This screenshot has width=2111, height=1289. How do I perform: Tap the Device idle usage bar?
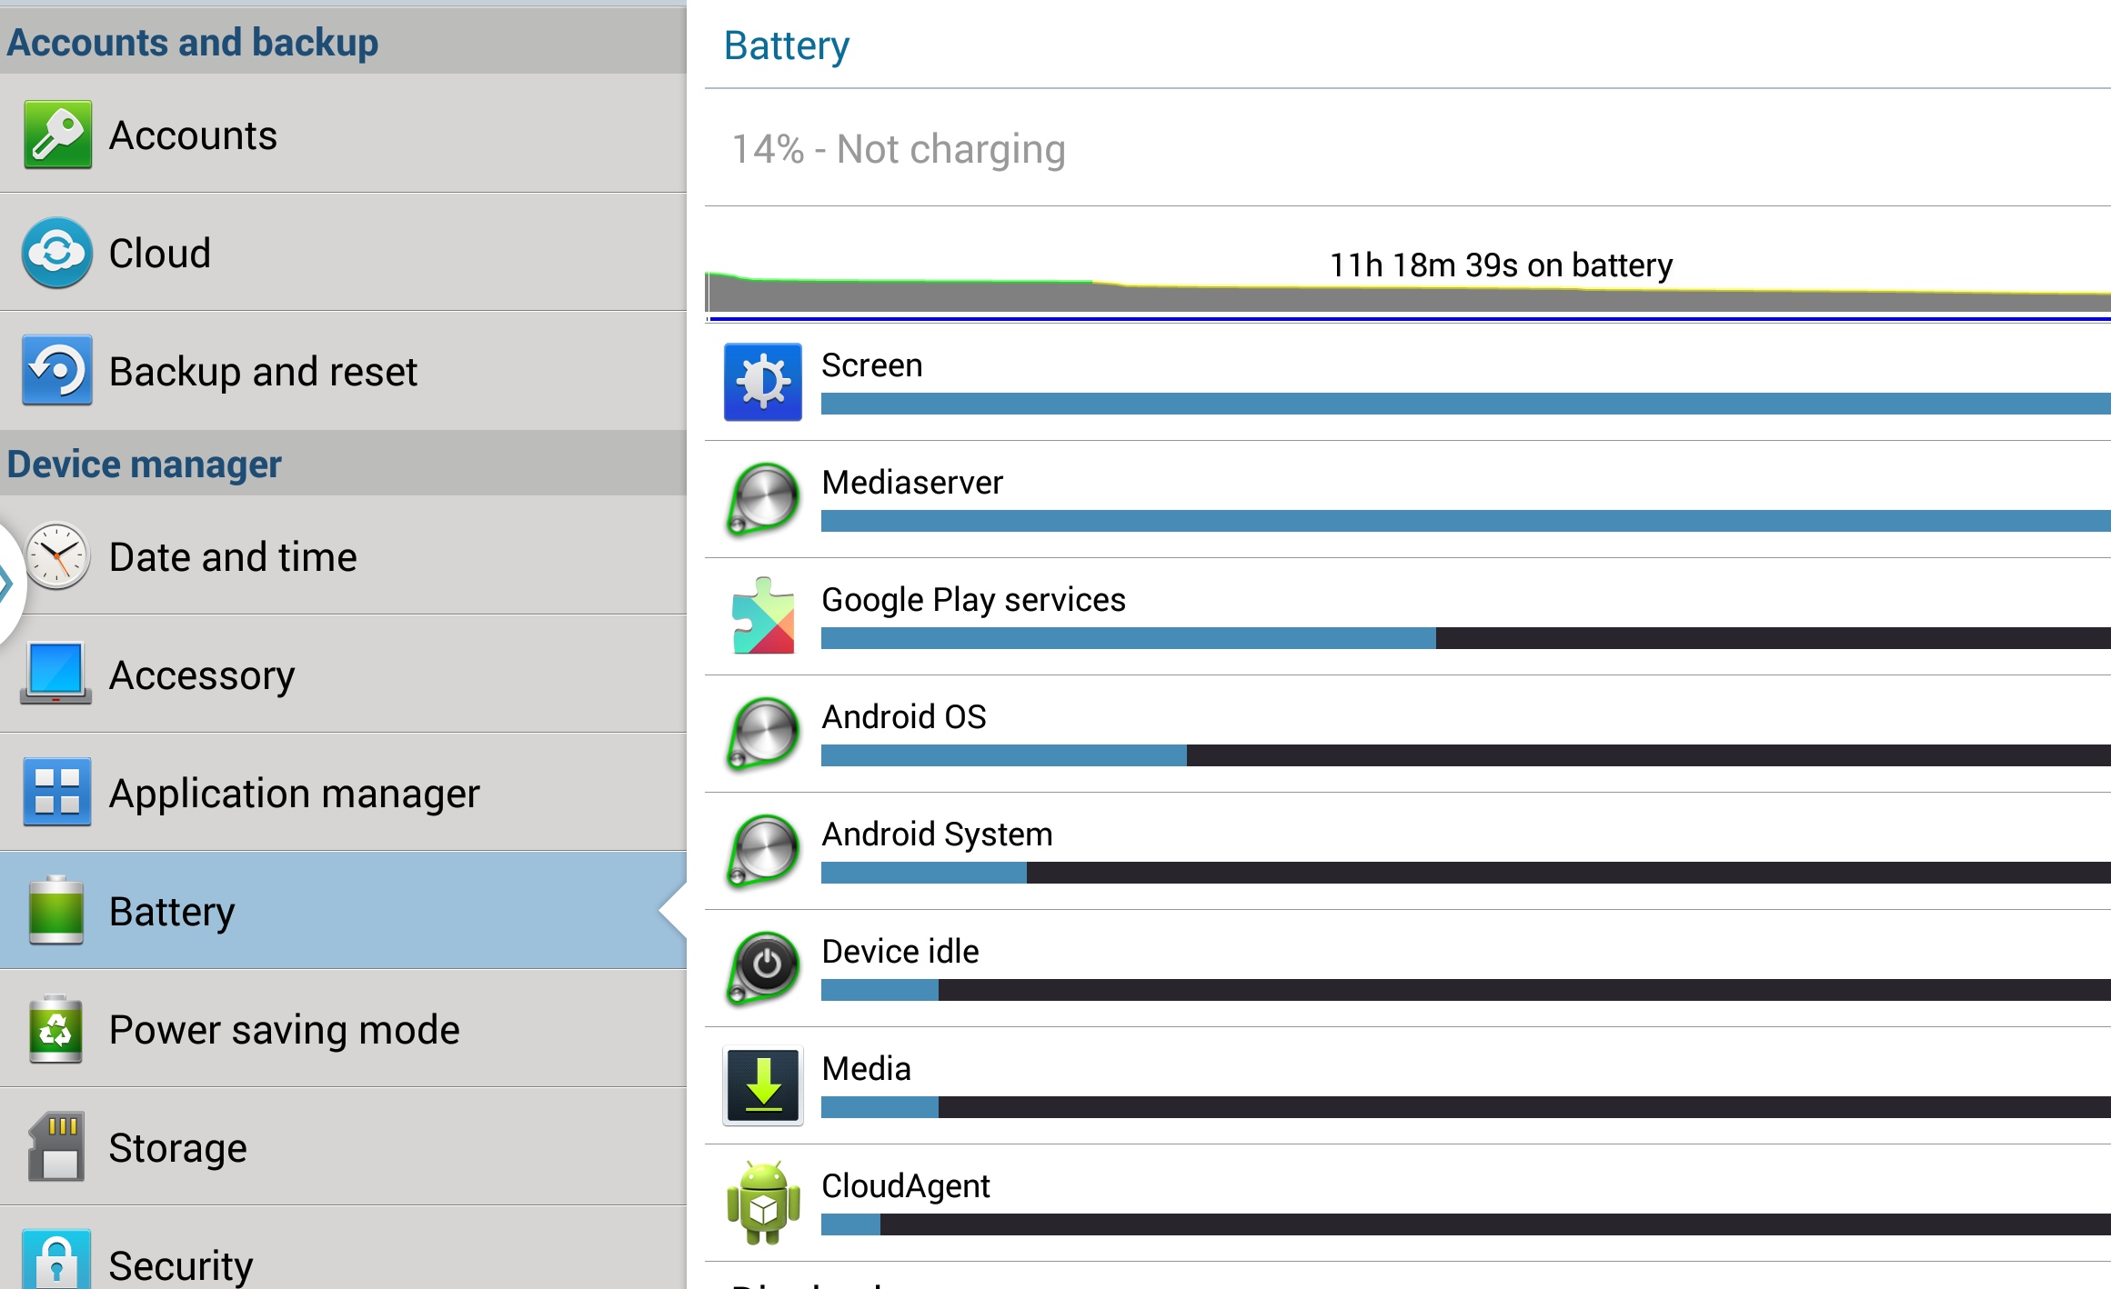tap(1466, 990)
